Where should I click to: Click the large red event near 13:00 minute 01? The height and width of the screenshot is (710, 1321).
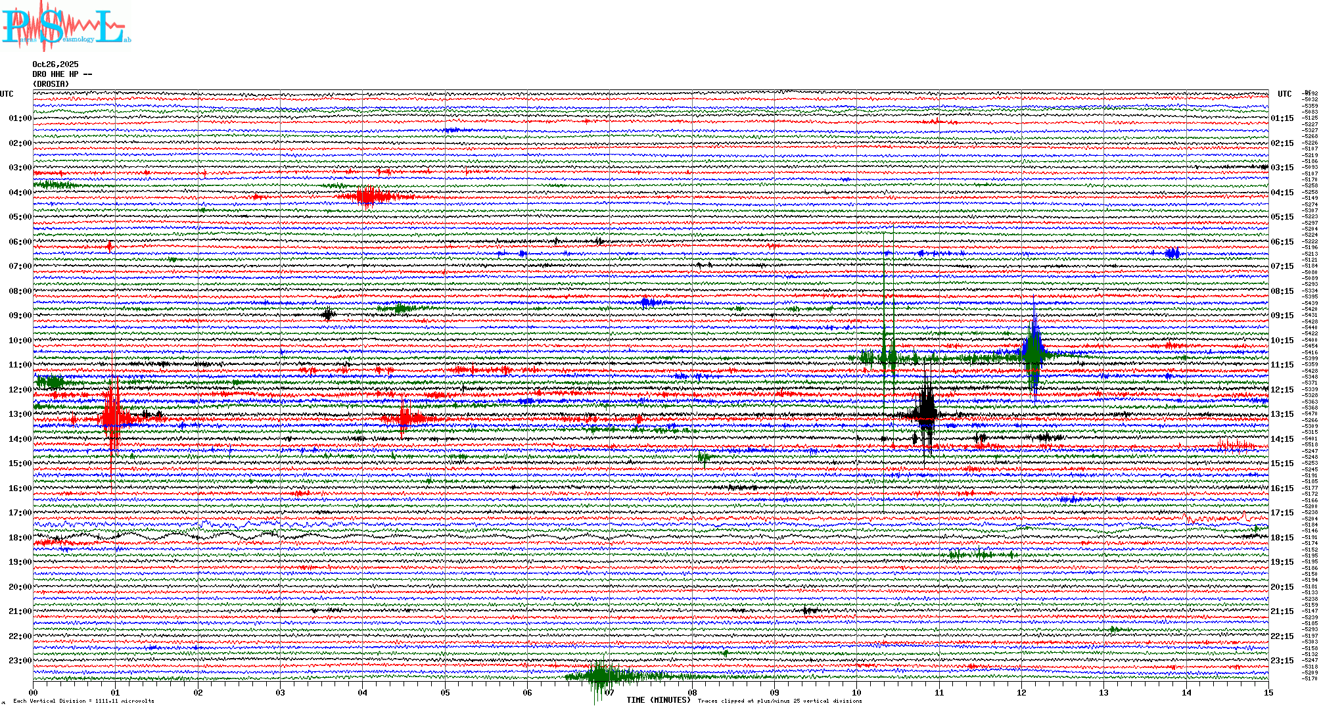coord(113,417)
